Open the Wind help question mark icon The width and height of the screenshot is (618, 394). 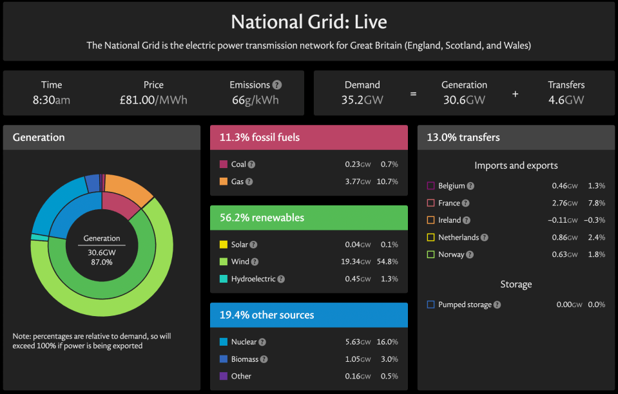point(255,262)
